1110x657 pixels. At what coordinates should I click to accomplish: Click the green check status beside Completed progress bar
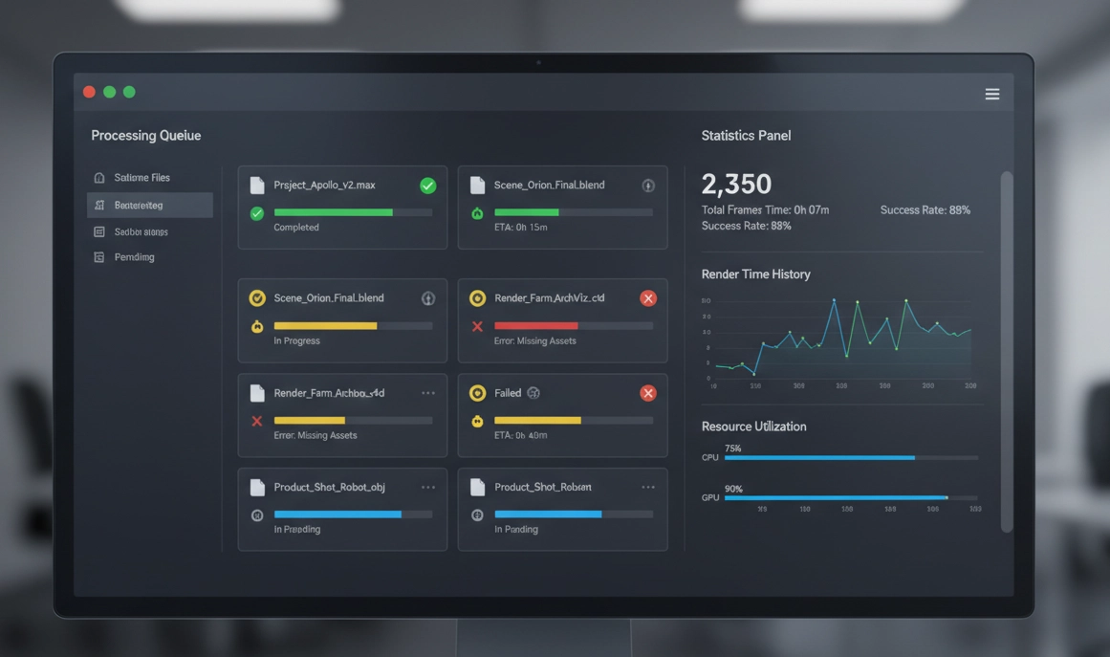coord(257,213)
